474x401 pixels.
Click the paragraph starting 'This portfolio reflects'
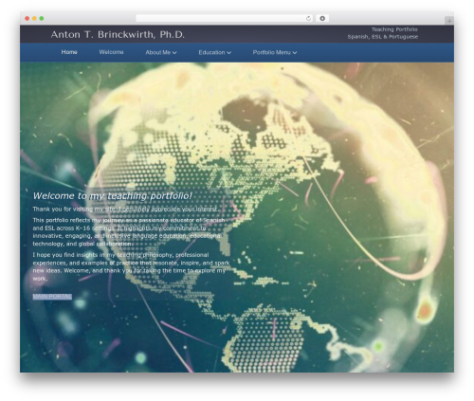click(129, 232)
